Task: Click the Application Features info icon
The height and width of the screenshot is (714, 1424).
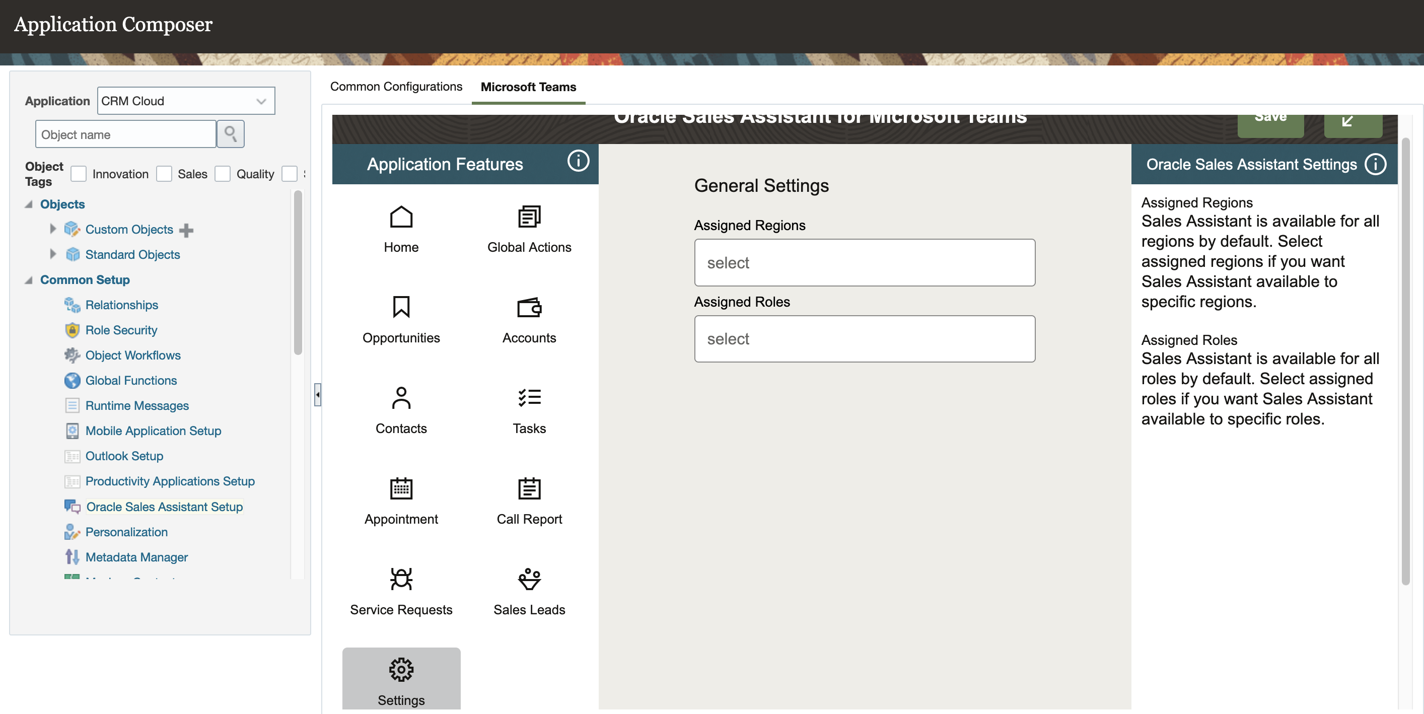Action: [x=578, y=161]
